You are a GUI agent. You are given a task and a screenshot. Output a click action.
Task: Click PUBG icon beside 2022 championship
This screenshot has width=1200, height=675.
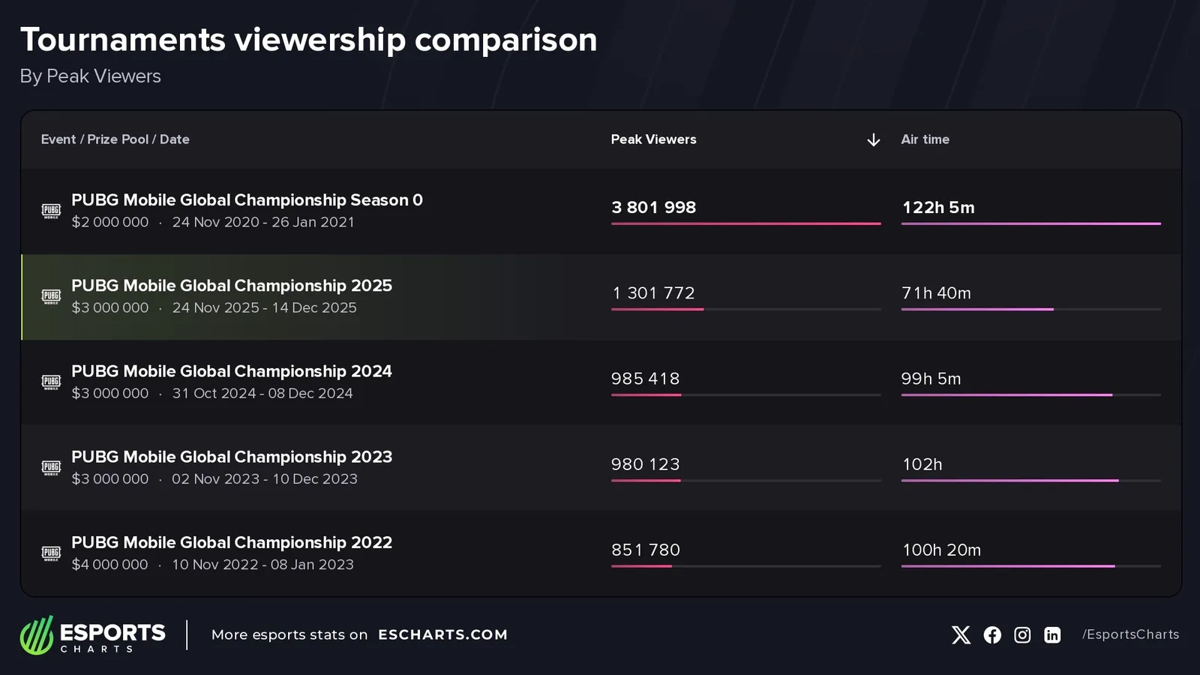click(x=51, y=553)
